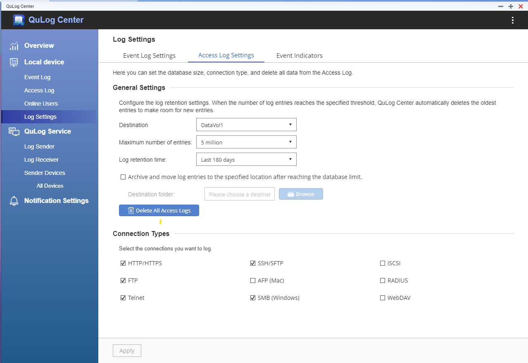Click the Overview chart icon in sidebar
528x363 pixels.
click(14, 46)
